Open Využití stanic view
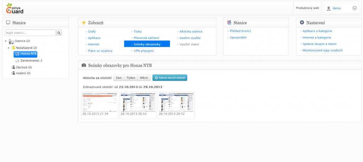The image size is (363, 162). click(x=189, y=44)
